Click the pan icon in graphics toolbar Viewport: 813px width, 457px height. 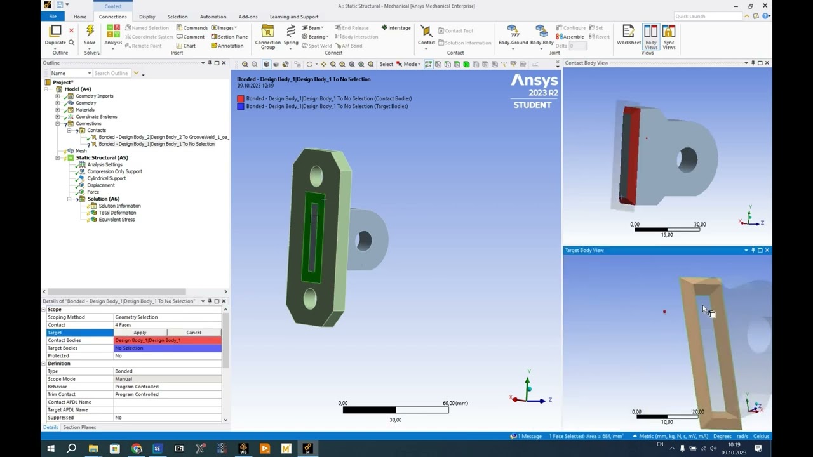[323, 64]
